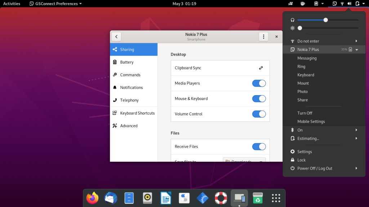Screen dimensions: 369x207
Task: Click the video camera indicator in the top bar
Action: (x=291, y=4)
